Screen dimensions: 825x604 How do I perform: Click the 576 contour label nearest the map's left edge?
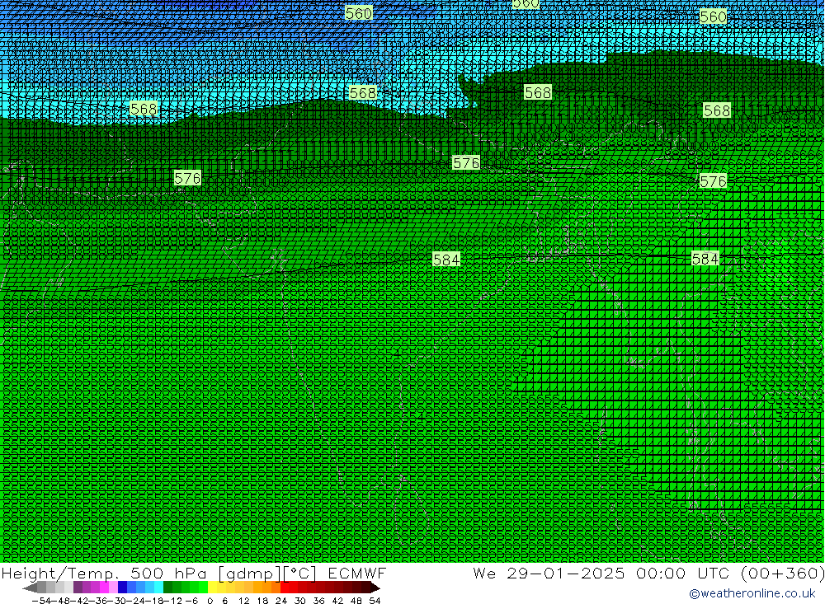187,178
